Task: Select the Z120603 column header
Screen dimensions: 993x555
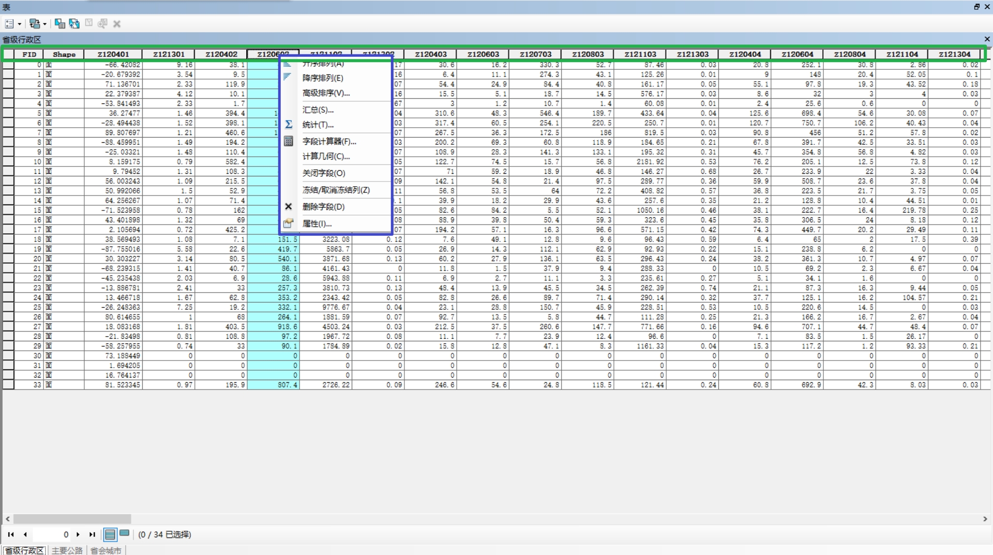Action: coord(483,54)
